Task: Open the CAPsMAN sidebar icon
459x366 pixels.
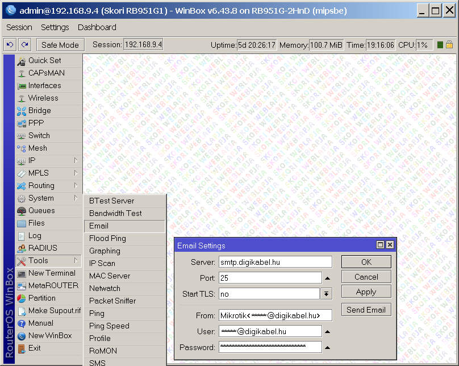Action: point(22,73)
